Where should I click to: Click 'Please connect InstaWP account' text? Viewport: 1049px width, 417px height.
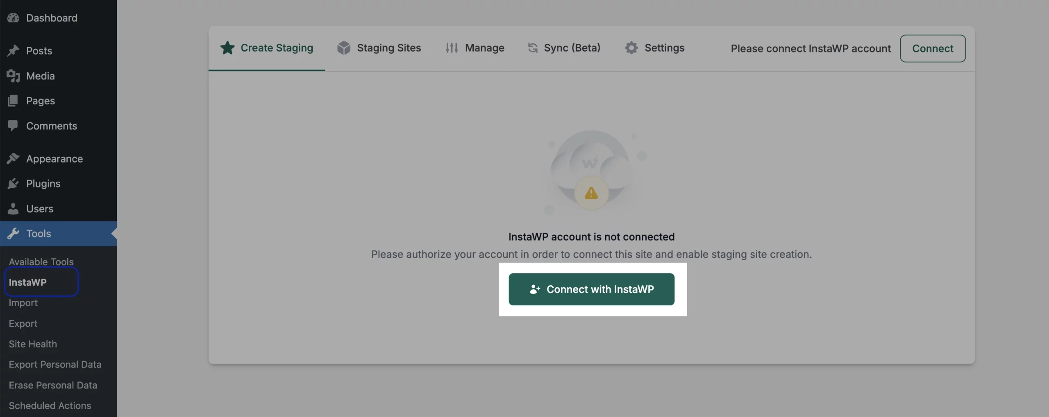click(x=811, y=48)
